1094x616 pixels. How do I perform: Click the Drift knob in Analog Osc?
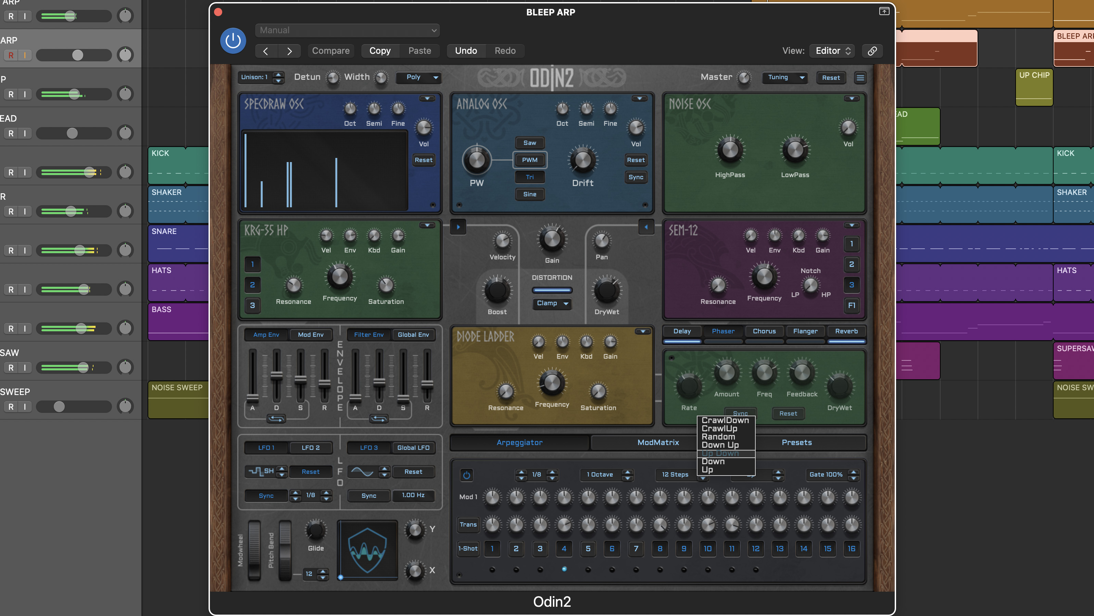point(583,160)
